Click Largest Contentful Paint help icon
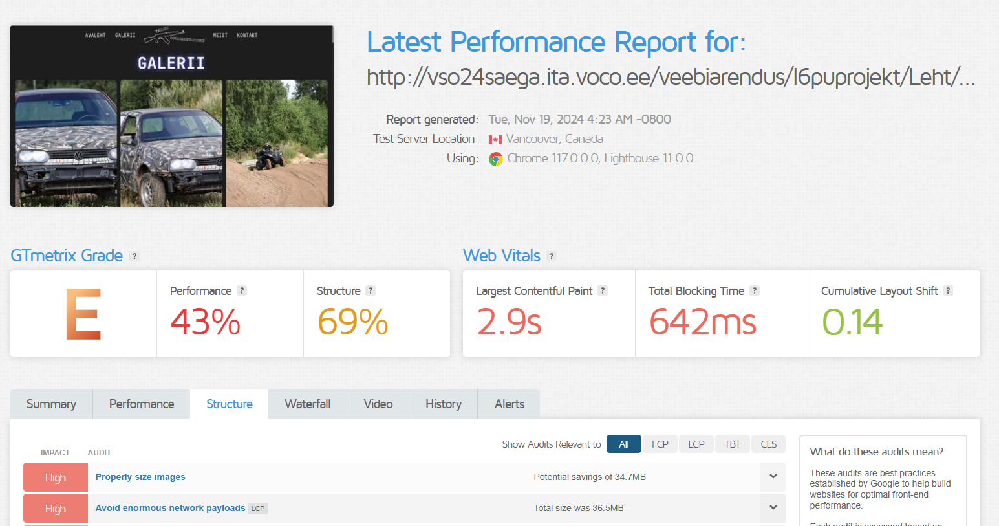 click(x=603, y=291)
